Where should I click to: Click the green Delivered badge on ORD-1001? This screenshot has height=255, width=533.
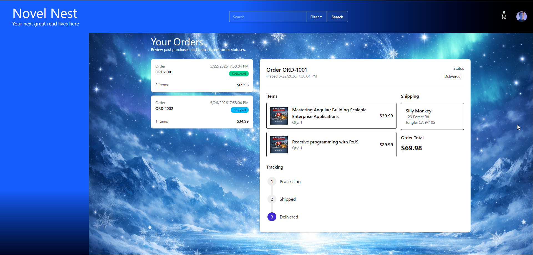(x=239, y=74)
